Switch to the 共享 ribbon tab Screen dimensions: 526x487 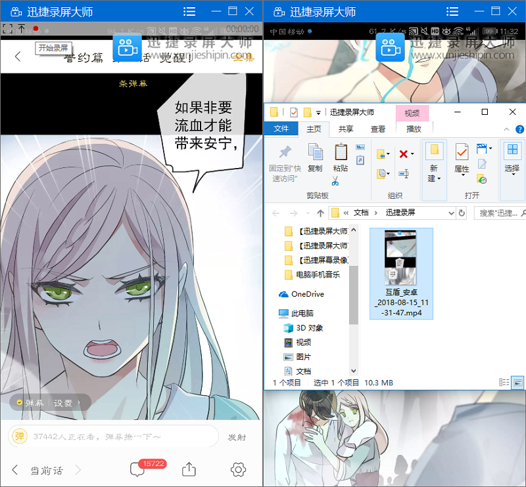(x=346, y=129)
